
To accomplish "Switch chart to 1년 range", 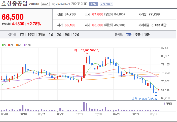I will click(51, 34).
